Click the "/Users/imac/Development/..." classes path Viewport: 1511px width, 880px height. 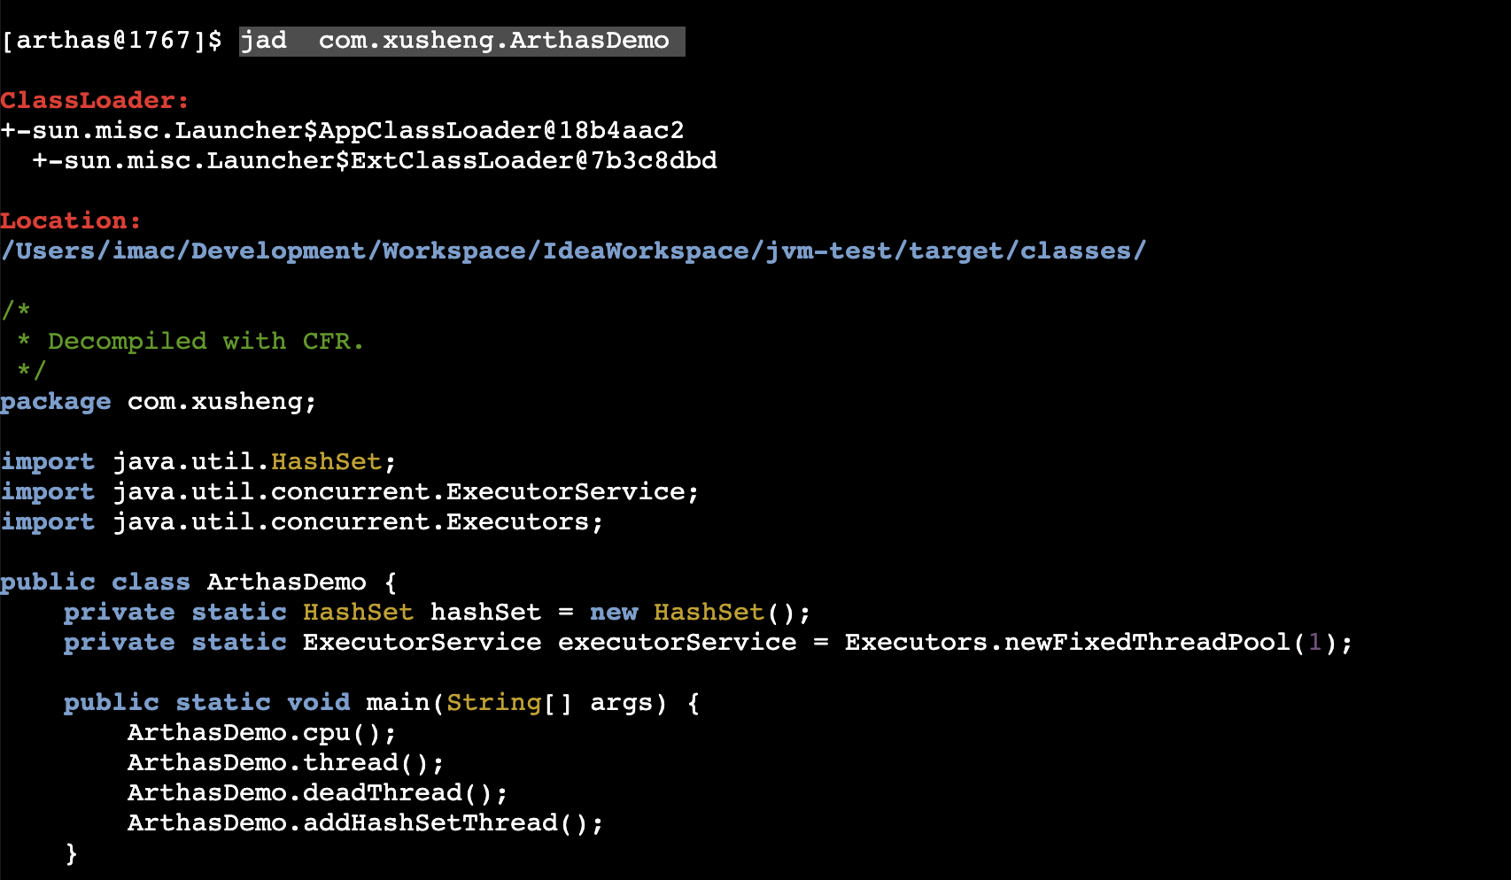tap(574, 251)
